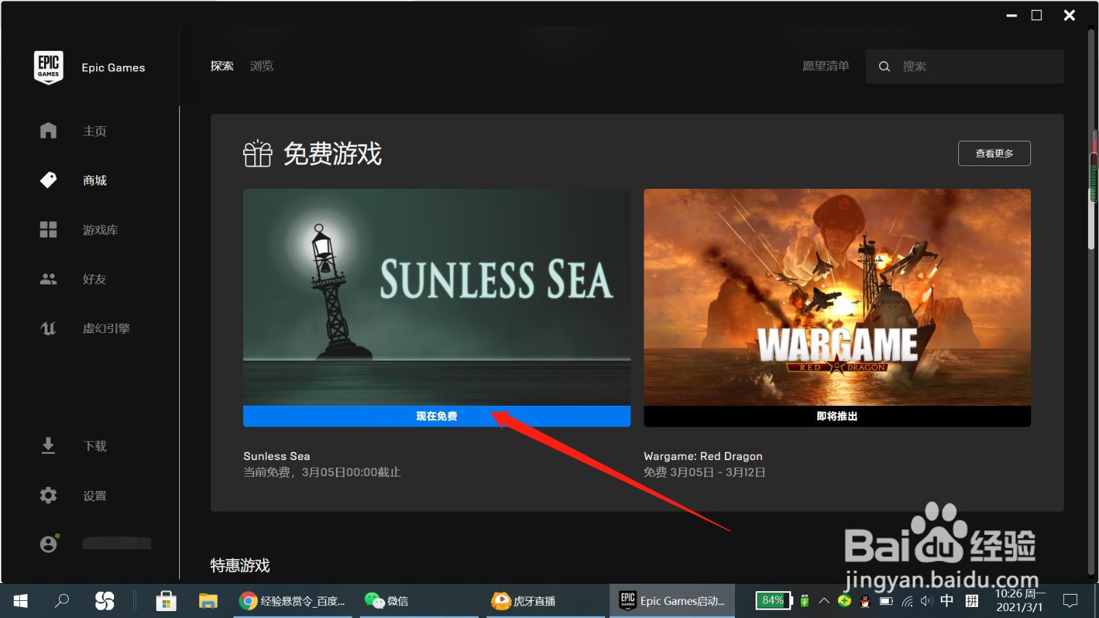This screenshot has width=1099, height=618.
Task: Switch to the 虎牙直播 taskbar item
Action: point(545,601)
